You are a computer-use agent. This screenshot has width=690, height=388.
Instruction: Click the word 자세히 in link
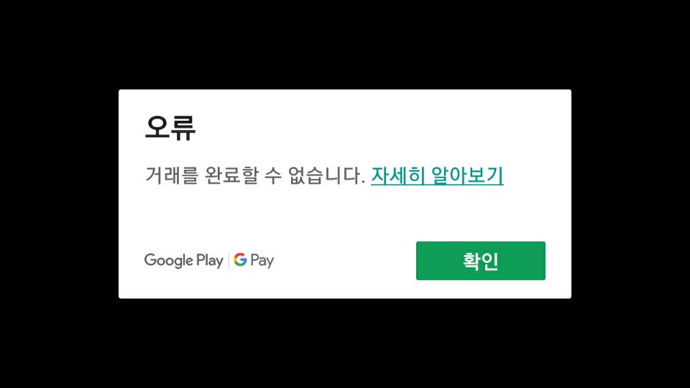(x=398, y=175)
